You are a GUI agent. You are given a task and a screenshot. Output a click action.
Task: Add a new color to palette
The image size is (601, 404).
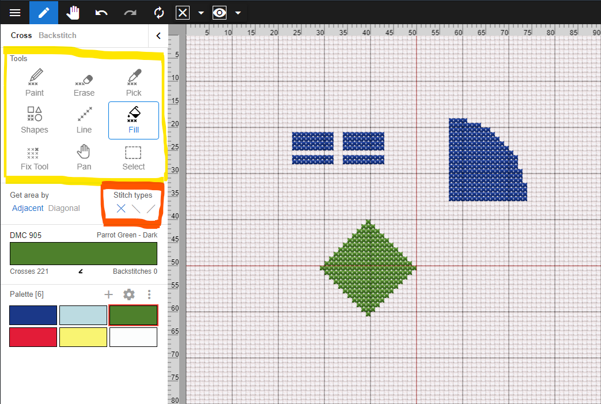pos(108,294)
